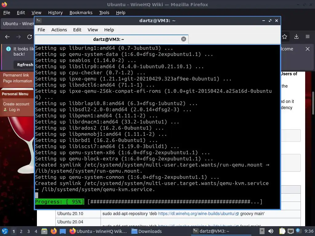Bookmark this page with the star icon

285,37
